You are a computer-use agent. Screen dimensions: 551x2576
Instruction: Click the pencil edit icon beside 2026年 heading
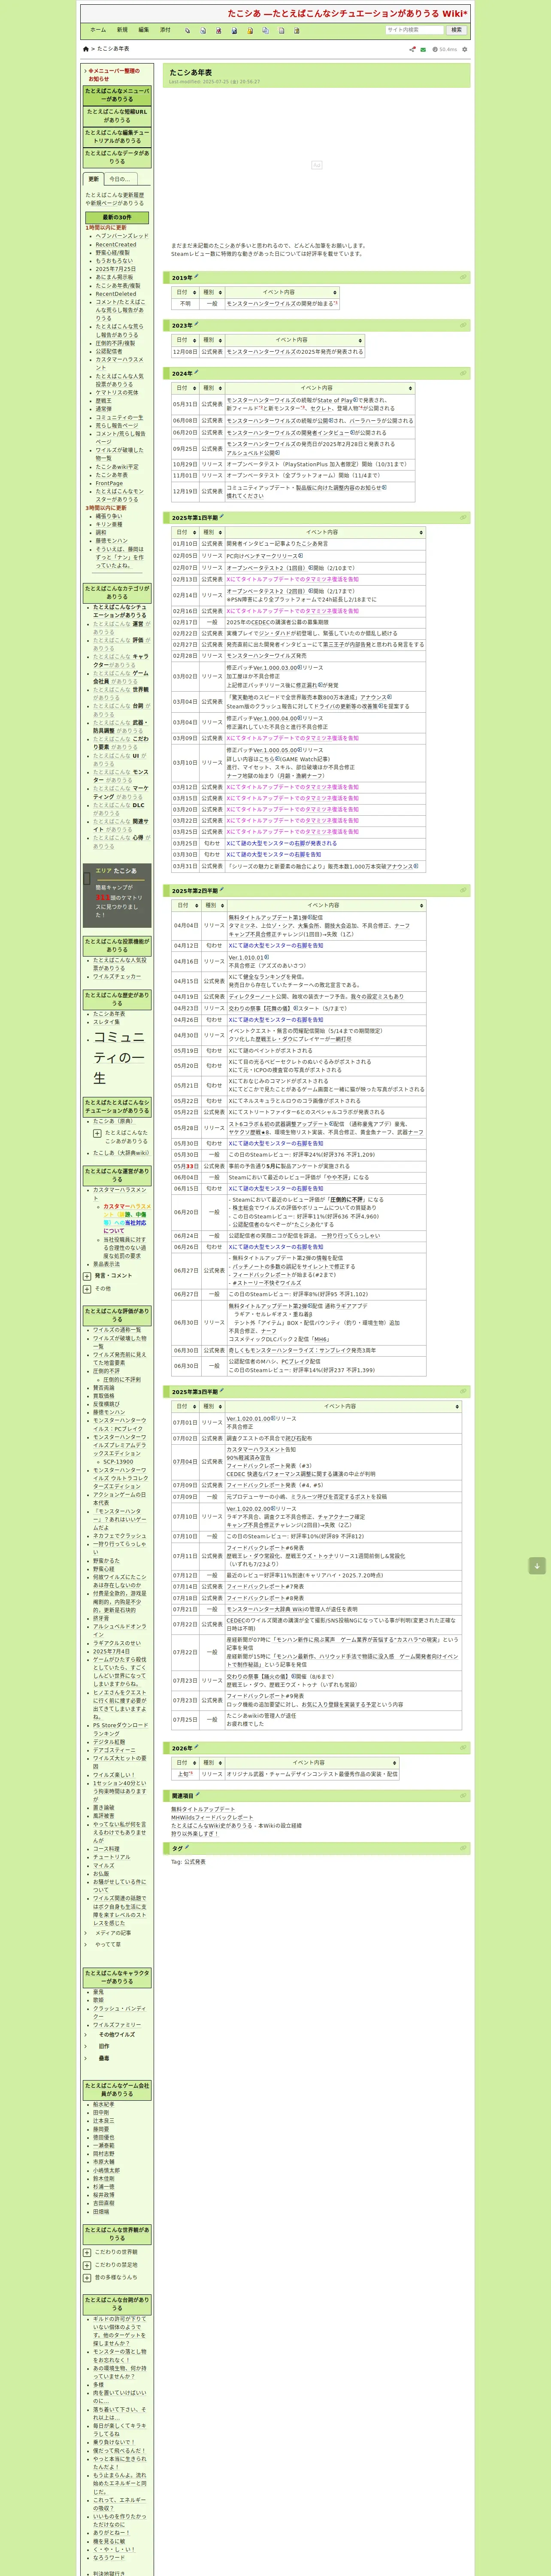point(196,1747)
